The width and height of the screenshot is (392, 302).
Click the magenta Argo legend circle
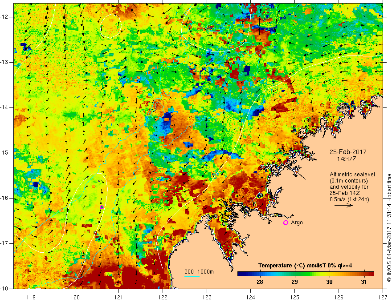286,223
